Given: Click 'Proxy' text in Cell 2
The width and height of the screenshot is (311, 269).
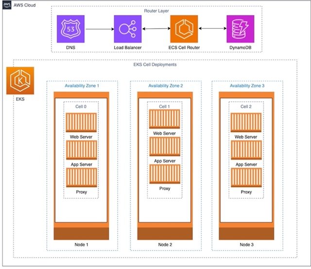Looking at the screenshot, I should click(x=246, y=192).
